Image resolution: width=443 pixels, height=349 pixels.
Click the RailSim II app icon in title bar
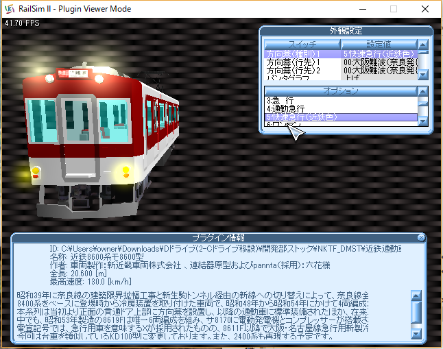pos(10,9)
